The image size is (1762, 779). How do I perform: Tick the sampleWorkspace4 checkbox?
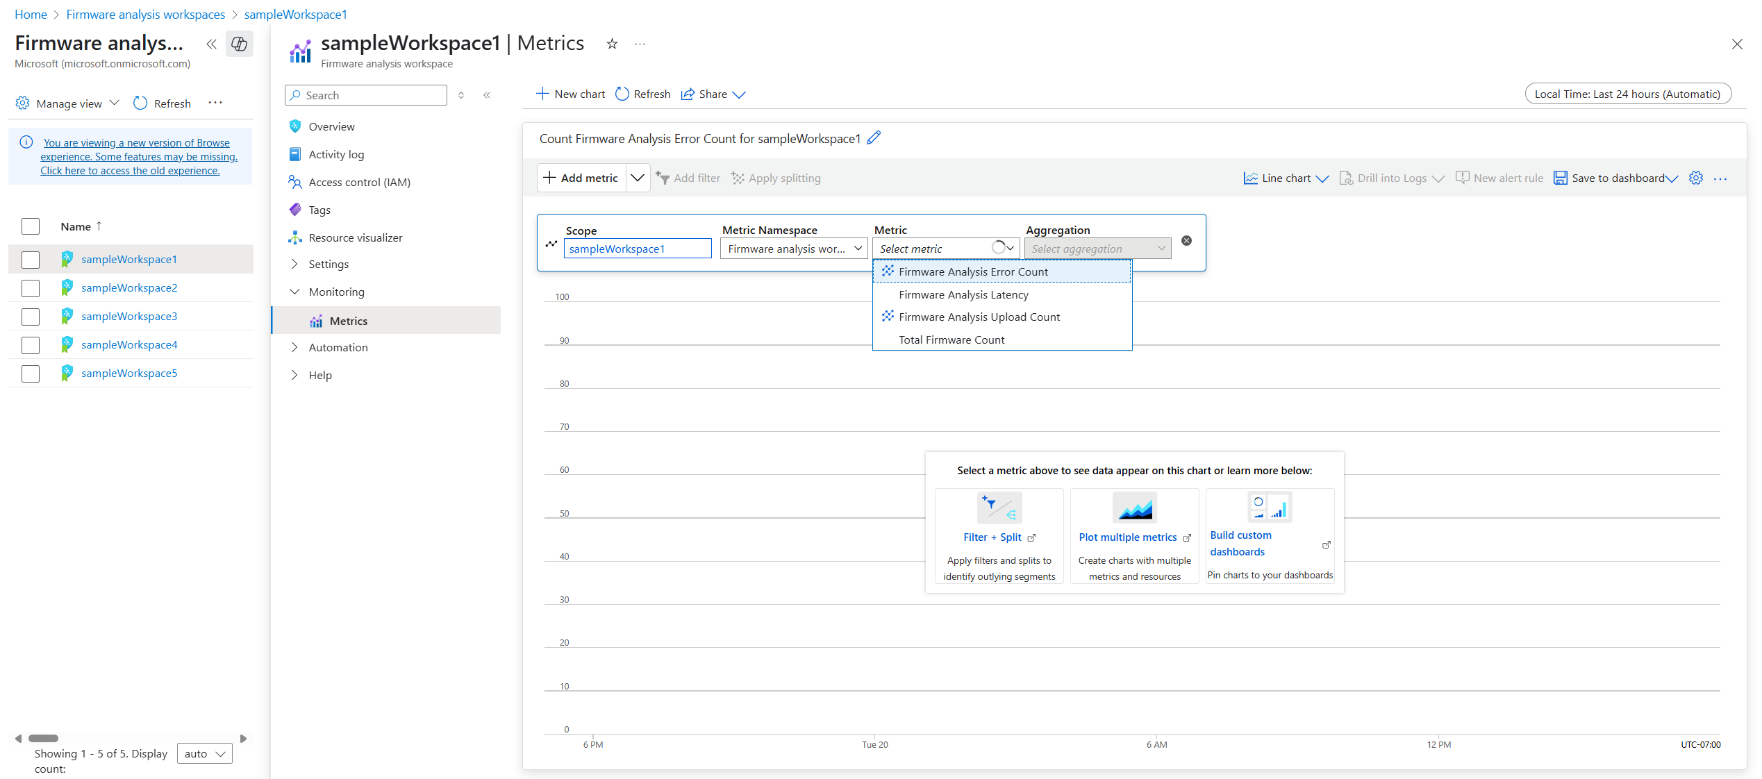point(31,345)
